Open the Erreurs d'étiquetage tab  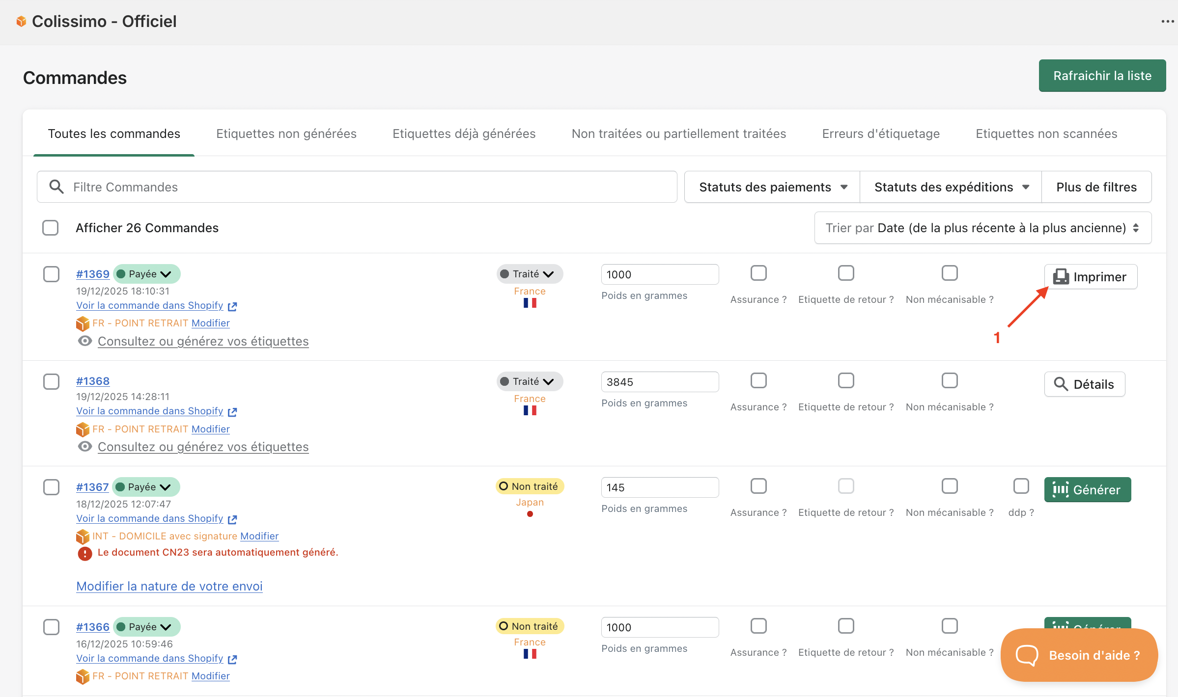[881, 134]
